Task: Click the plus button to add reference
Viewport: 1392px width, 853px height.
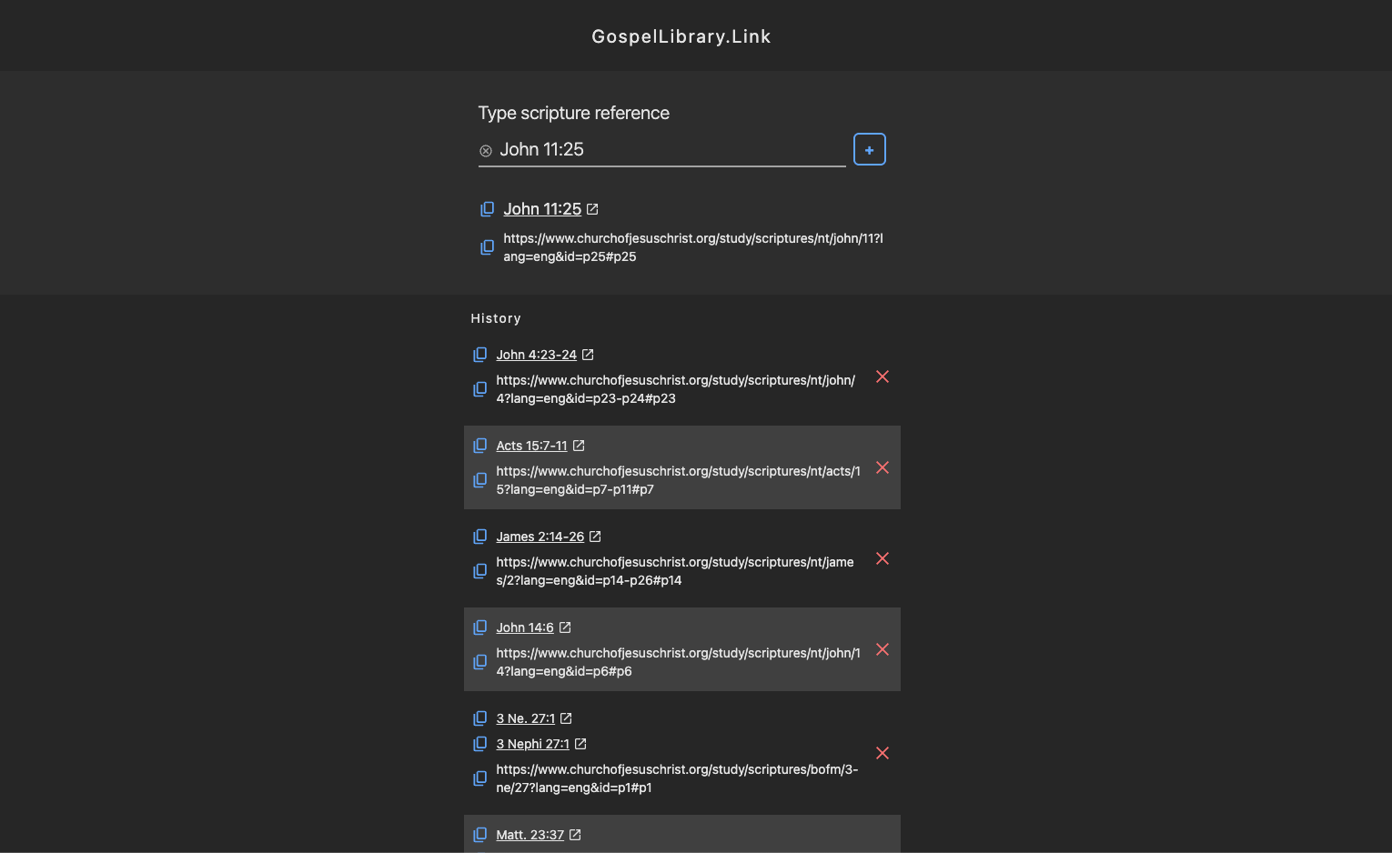Action: point(869,150)
